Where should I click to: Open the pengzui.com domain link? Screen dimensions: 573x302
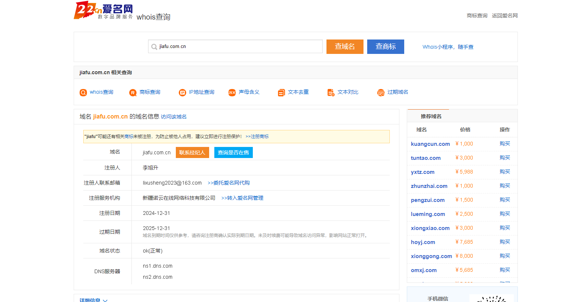click(428, 200)
